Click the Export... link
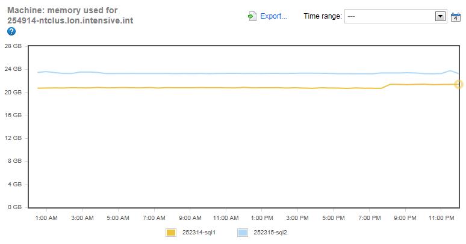The image size is (466, 244). (x=273, y=16)
